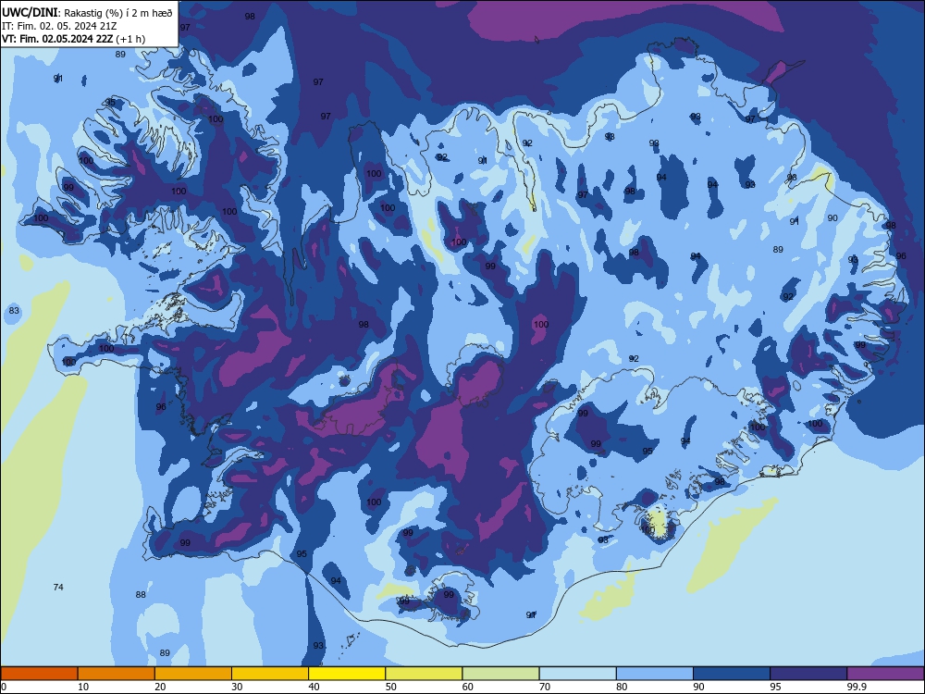Click the "VT: Fim. 02.05.2024 22Z (+1 h)" line
The image size is (925, 694).
pos(73,39)
